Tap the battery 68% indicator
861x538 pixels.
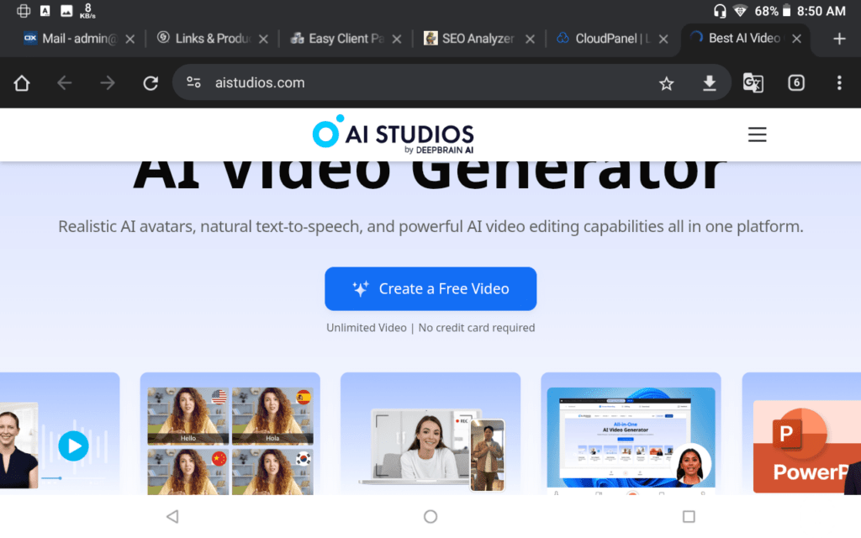773,11
